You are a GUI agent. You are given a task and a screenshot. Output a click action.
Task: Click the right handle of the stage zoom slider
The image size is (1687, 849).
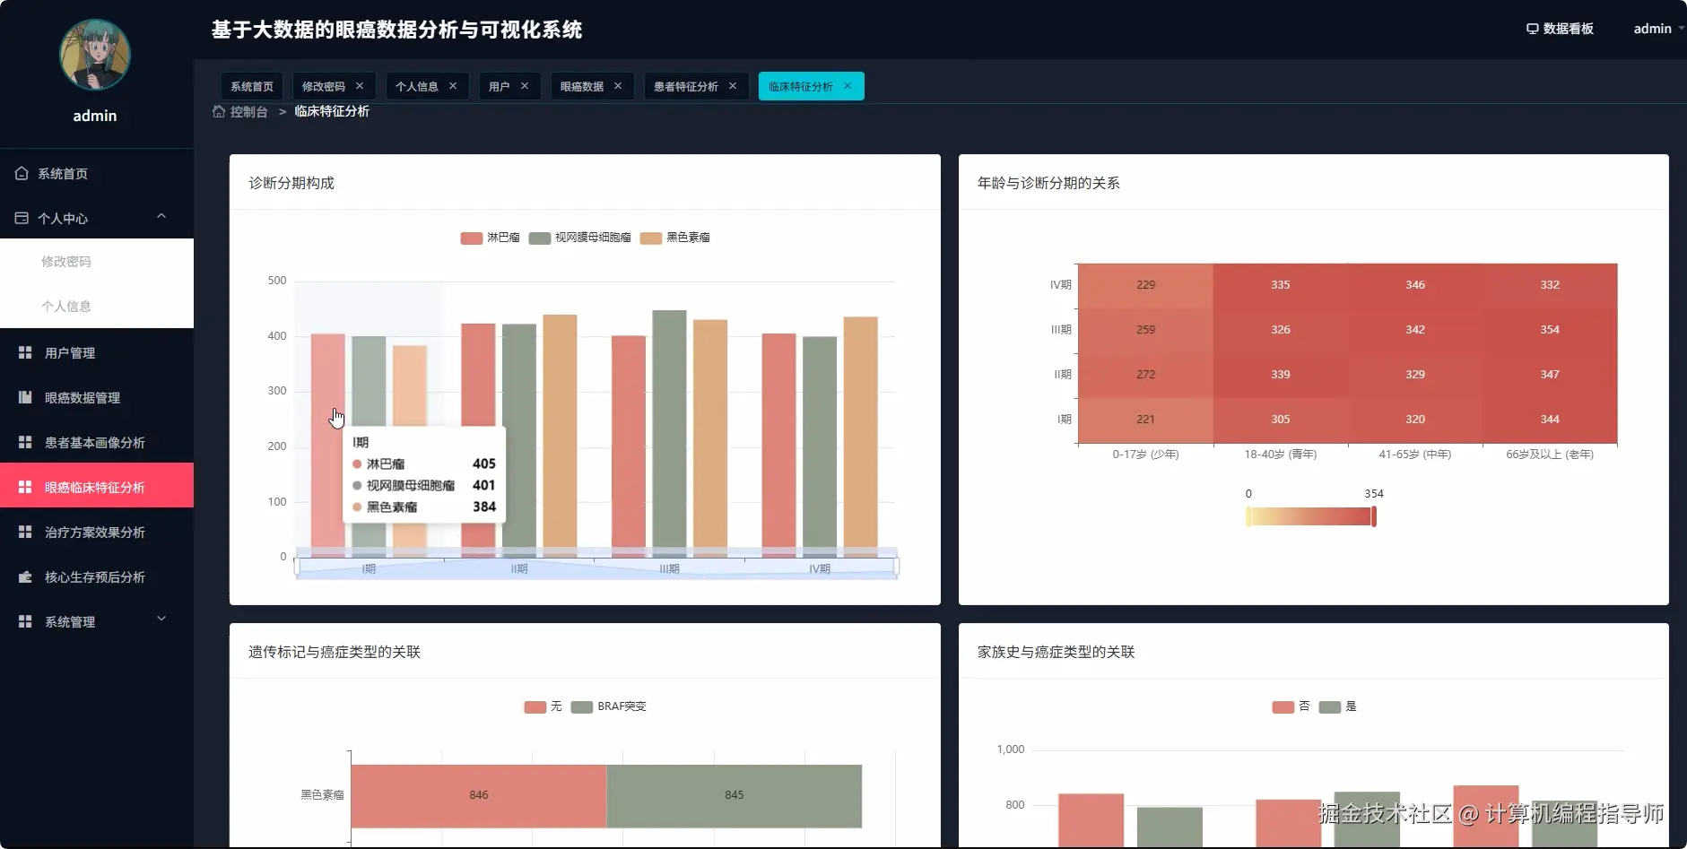coord(897,566)
